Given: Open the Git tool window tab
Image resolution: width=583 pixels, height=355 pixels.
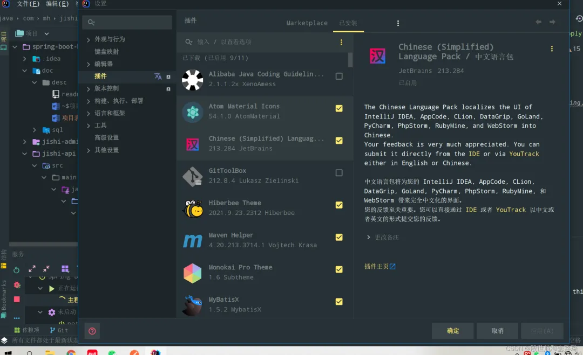Looking at the screenshot, I should [x=59, y=330].
